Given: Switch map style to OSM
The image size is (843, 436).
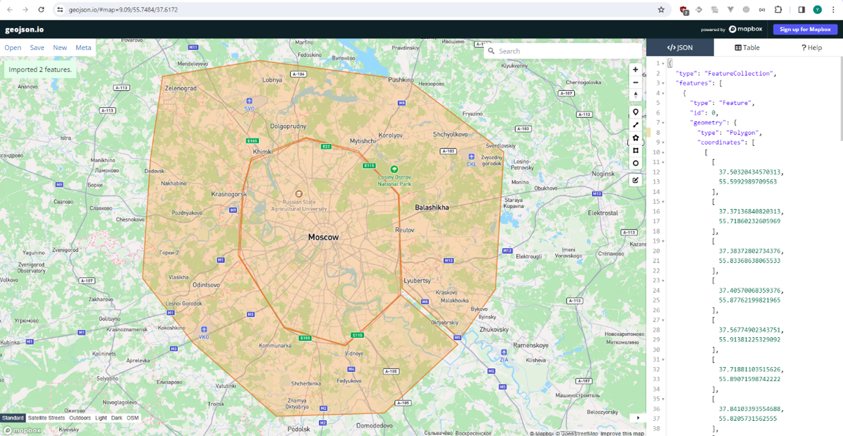Looking at the screenshot, I should (x=132, y=418).
